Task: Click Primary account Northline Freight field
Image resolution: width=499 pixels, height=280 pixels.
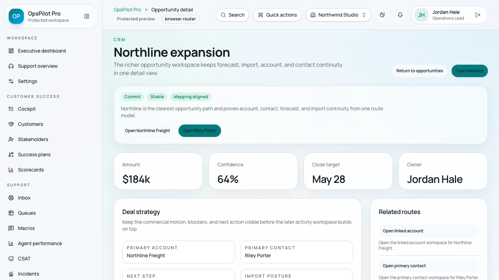Action: click(x=179, y=252)
